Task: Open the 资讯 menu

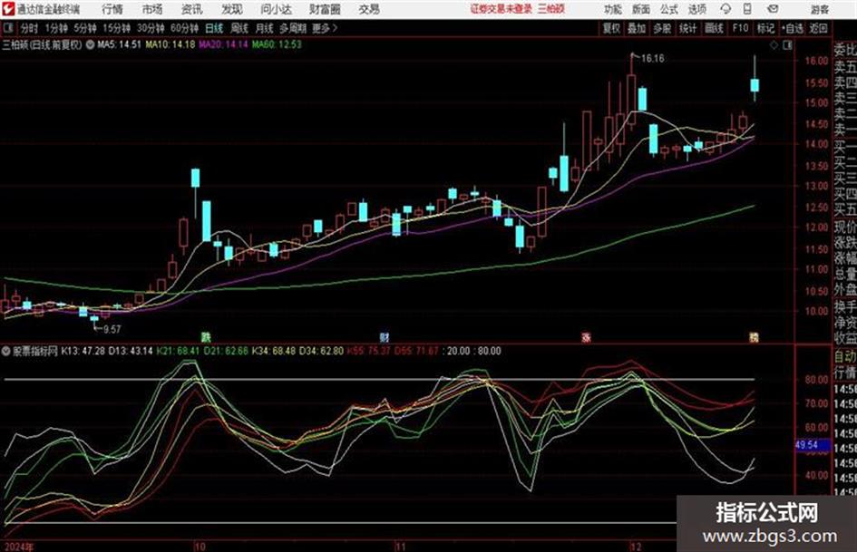Action: tap(192, 9)
